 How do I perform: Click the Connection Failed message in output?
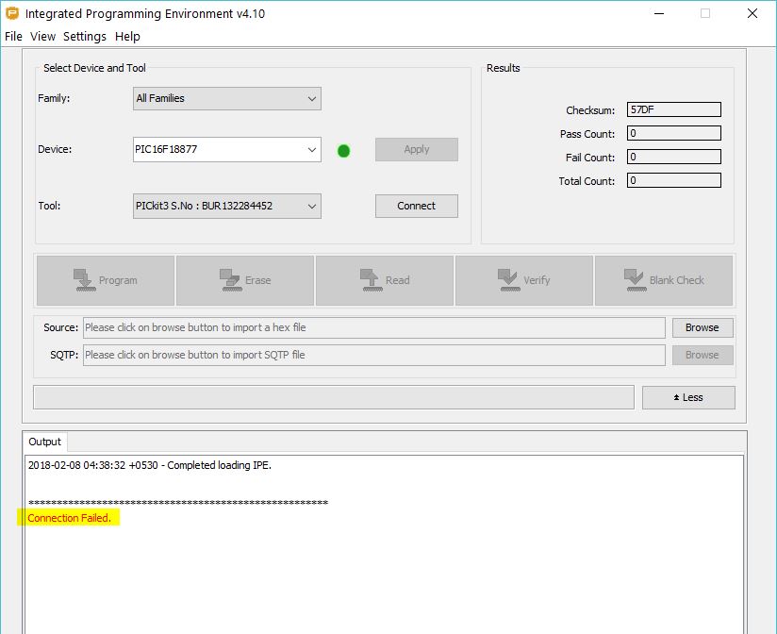[x=70, y=518]
